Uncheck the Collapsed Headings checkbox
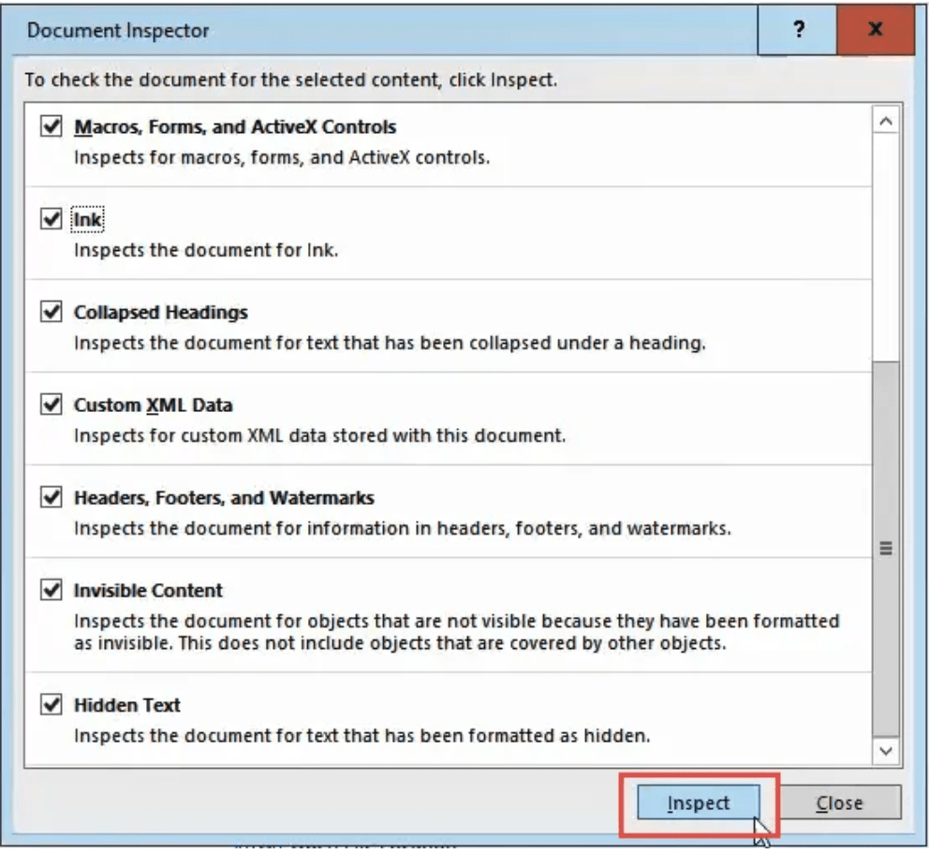The image size is (929, 854). click(51, 312)
